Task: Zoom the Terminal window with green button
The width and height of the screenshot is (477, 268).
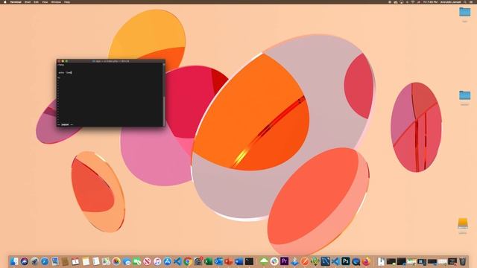Action: pyautogui.click(x=66, y=61)
